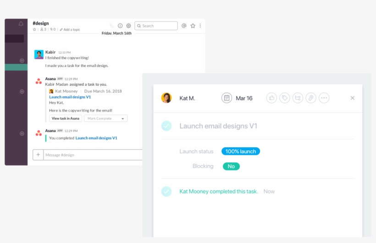Toggle task complete checkmark beside title
376x243 pixels.
point(166,126)
